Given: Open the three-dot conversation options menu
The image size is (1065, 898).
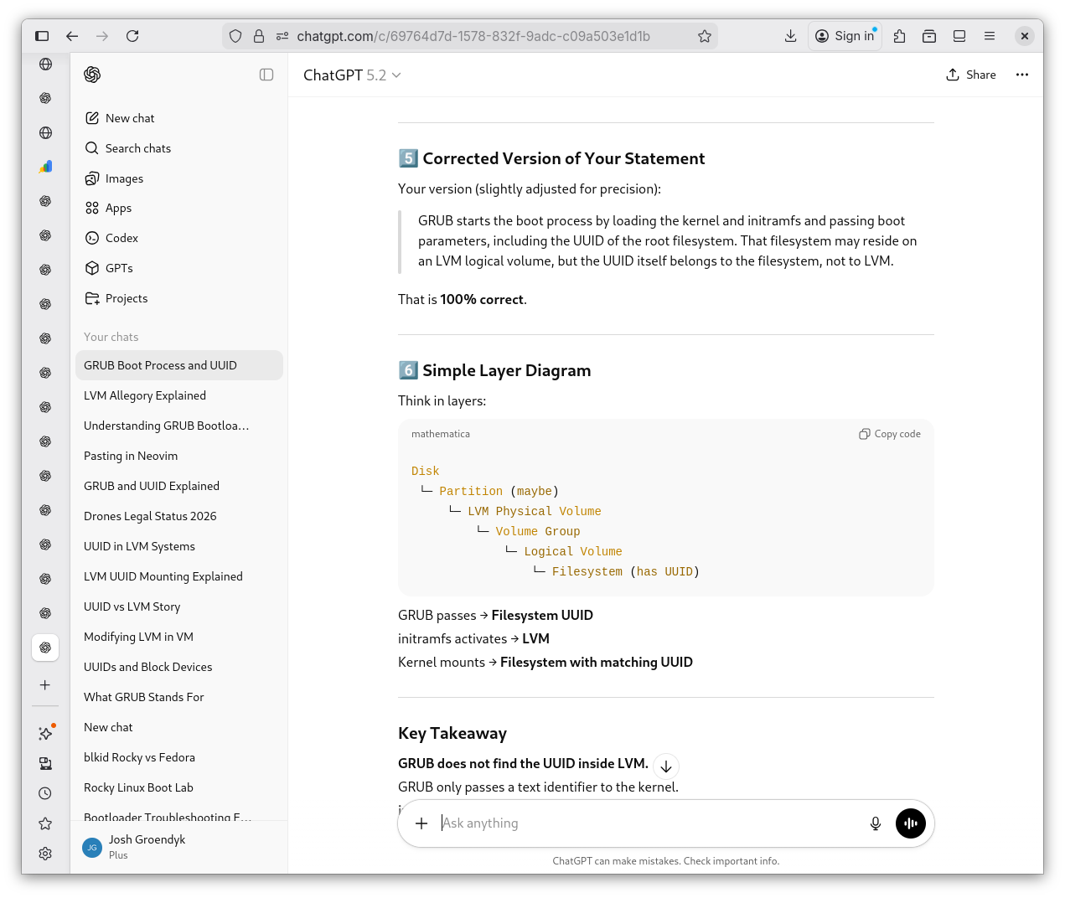Looking at the screenshot, I should click(x=1021, y=75).
